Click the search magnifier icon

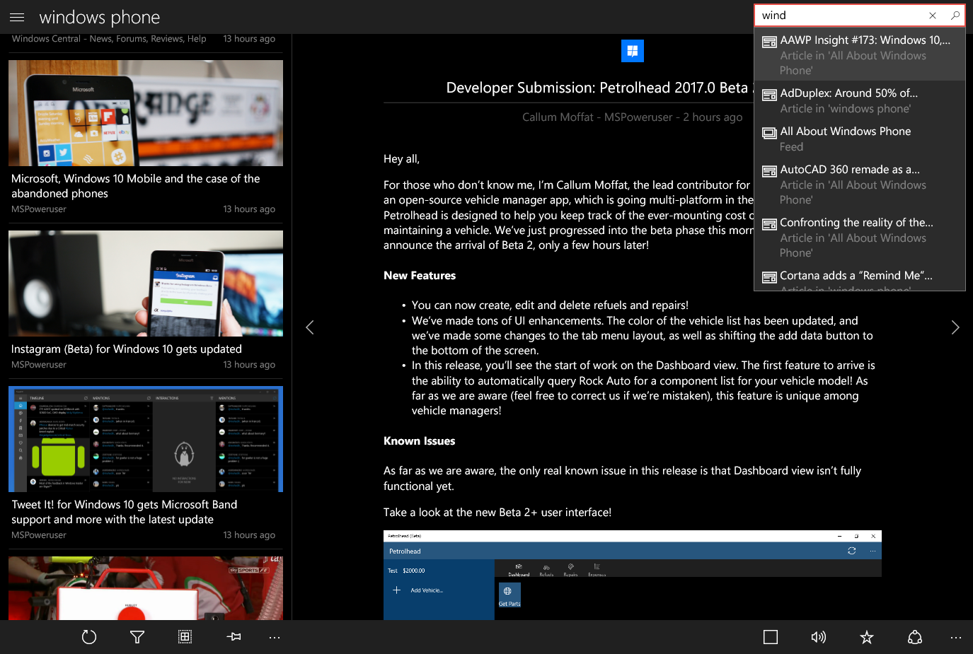(955, 16)
